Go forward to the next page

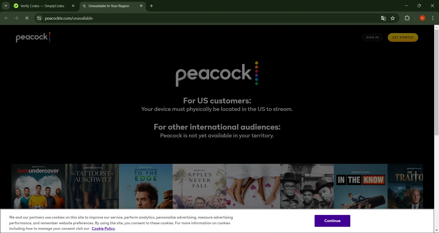pos(16,18)
